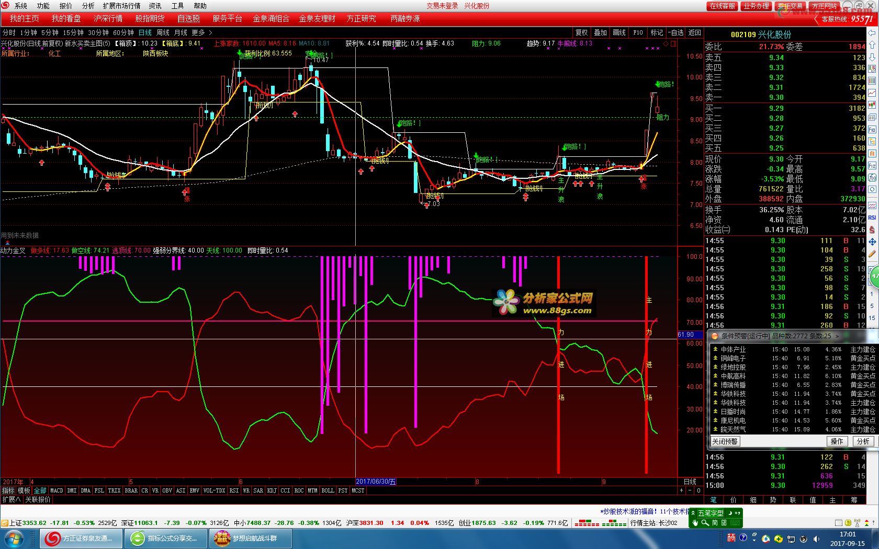The height and width of the screenshot is (549, 879).
Task: Select the 关联报价 tab at bottom
Action: click(x=38, y=500)
